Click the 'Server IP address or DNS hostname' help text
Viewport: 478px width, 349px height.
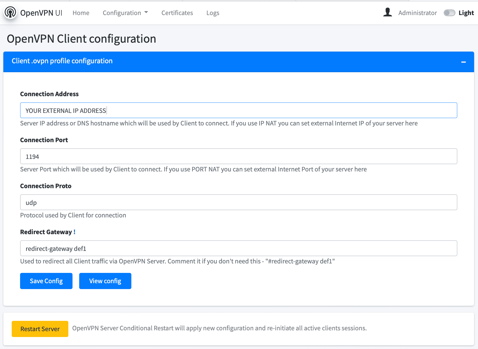point(219,123)
